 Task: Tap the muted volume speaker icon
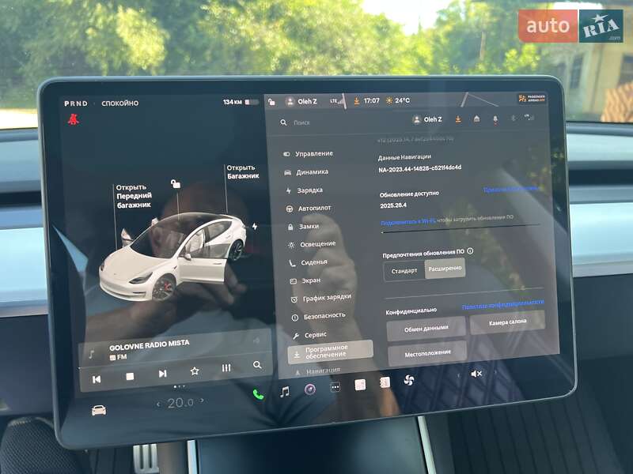point(476,374)
